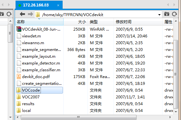Select the create_segmentatio... file
Image resolution: width=181 pixels, height=120 pixels.
[42, 84]
